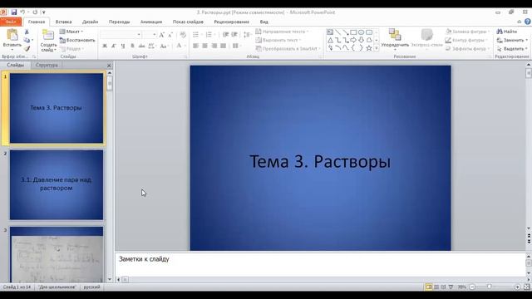
Task: Select slide 3 thumbnail with handwritten notes
Action: click(57, 255)
